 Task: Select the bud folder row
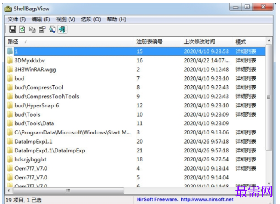(x=135, y=78)
